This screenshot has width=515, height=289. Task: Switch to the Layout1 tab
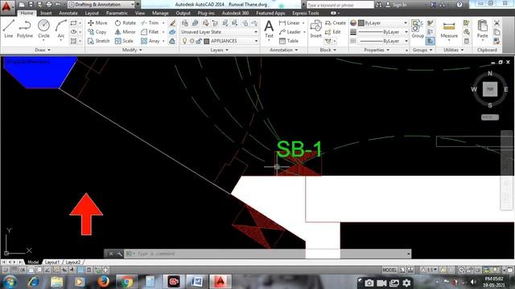pyautogui.click(x=51, y=263)
